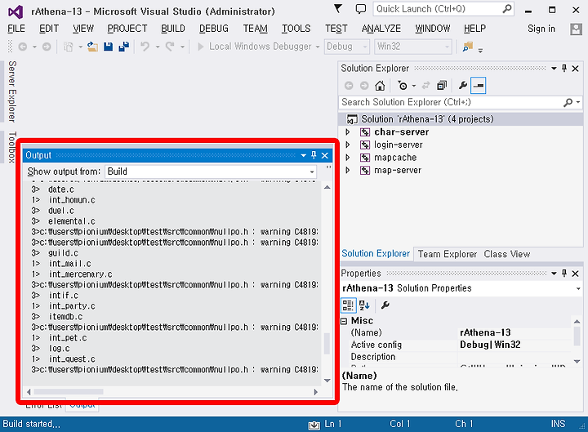Click Categorized view icon in Properties
This screenshot has height=432, width=588.
click(348, 305)
